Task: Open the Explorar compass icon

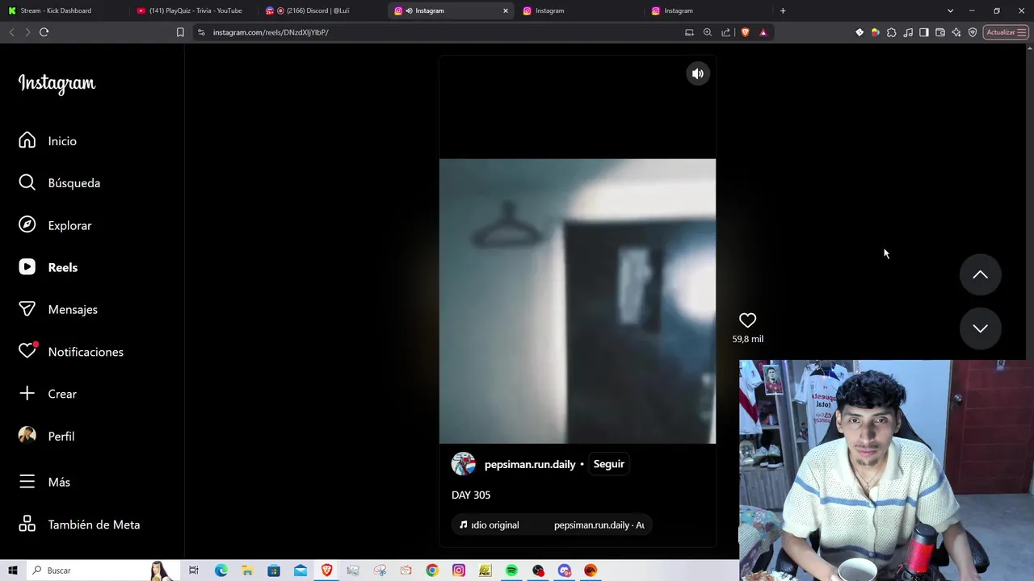Action: [x=27, y=225]
